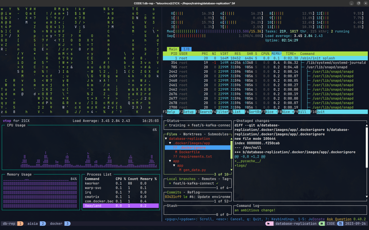This screenshot has width=369, height=230.
Task: Click the M status marker beside Dockerfile
Action: click(176, 152)
